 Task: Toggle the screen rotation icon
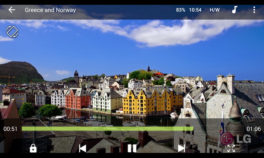coord(12,32)
